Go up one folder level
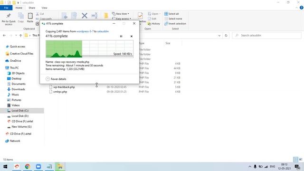 click(x=20, y=36)
